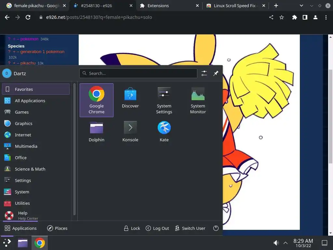Pin the application launcher open
333x250 pixels.
point(216,73)
